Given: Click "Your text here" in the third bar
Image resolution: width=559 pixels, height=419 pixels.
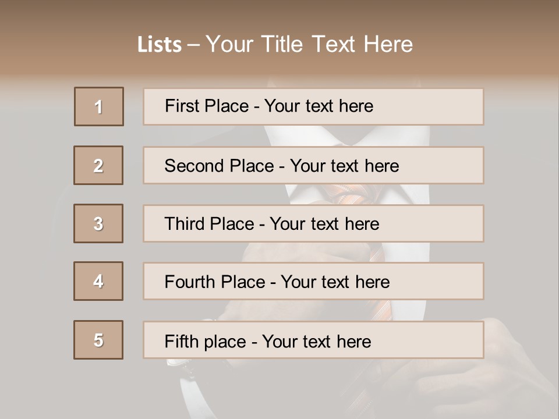Looking at the screenshot, I should click(324, 224).
